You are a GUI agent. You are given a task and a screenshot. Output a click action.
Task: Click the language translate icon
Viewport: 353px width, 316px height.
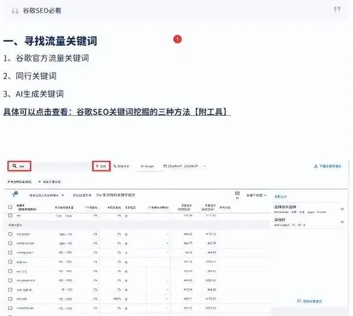[115, 166]
